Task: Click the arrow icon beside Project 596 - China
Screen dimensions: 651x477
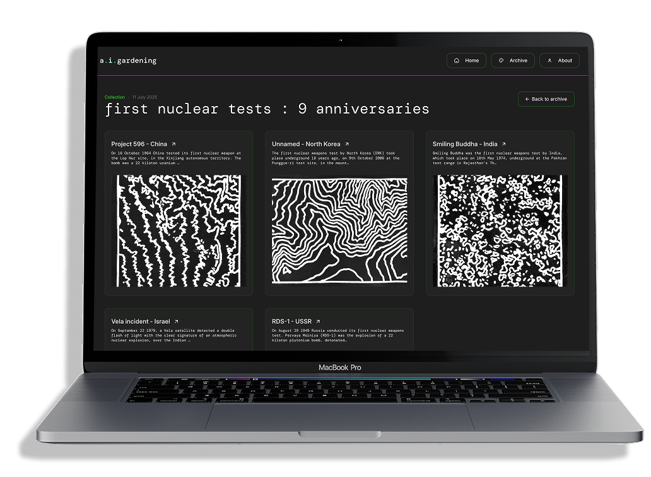Action: 173,144
